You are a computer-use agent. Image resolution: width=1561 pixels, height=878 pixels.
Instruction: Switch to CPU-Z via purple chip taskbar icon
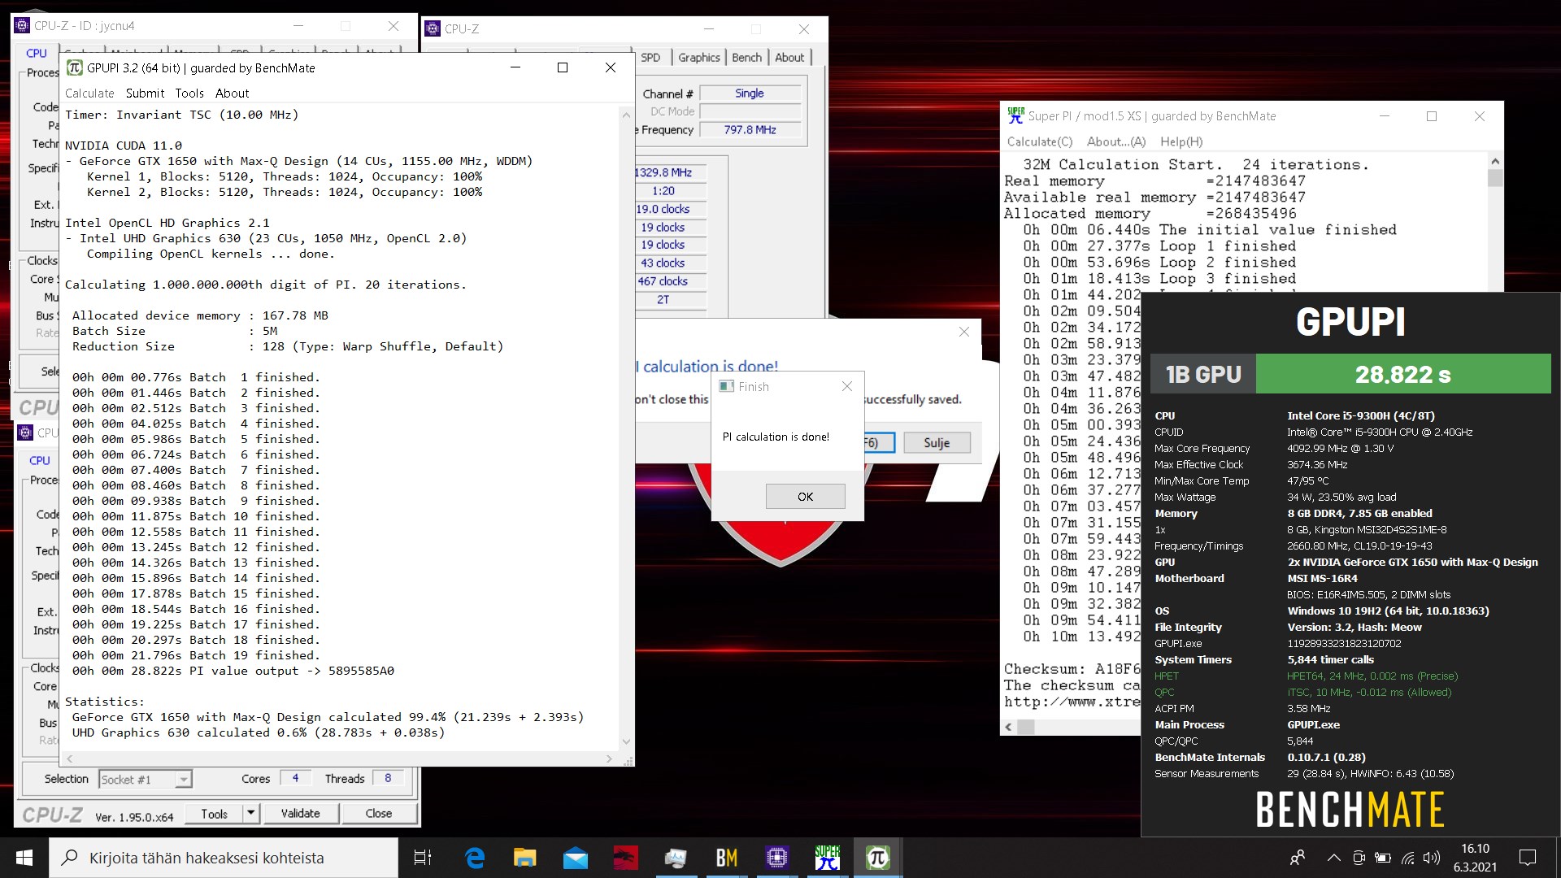777,858
